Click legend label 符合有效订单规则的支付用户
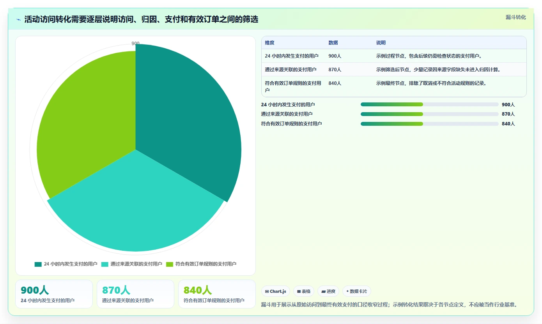The height and width of the screenshot is (324, 542). click(x=206, y=264)
